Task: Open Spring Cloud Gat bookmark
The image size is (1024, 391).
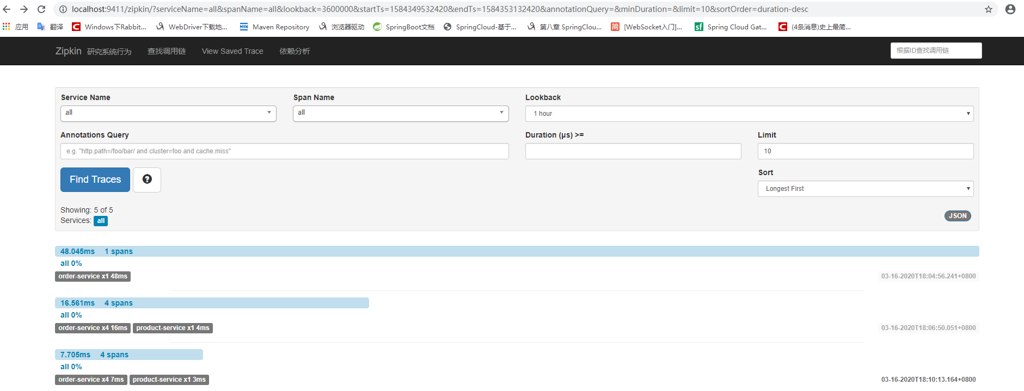Action: (x=731, y=27)
